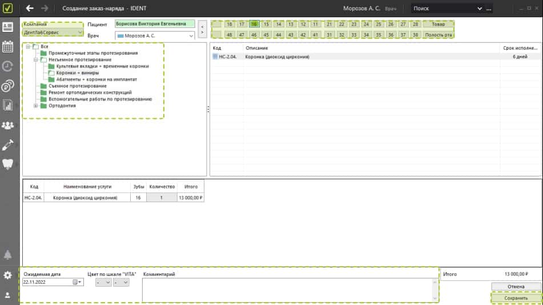543x305 pixels.
Task: Click the tooth icon in sidebar
Action: 8,163
